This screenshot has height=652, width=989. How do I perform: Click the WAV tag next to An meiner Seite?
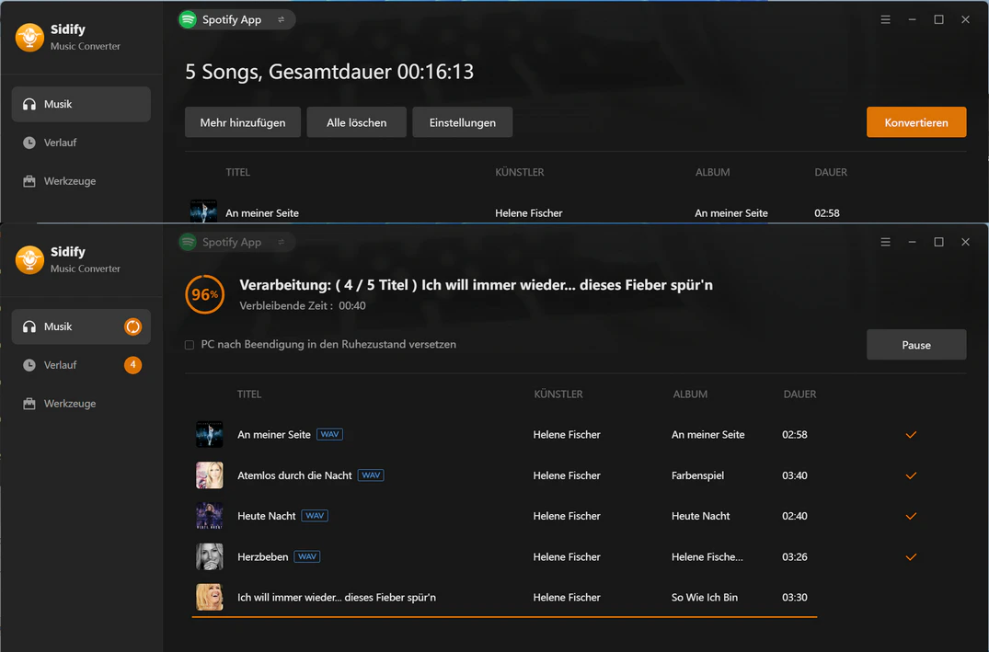pyautogui.click(x=329, y=434)
